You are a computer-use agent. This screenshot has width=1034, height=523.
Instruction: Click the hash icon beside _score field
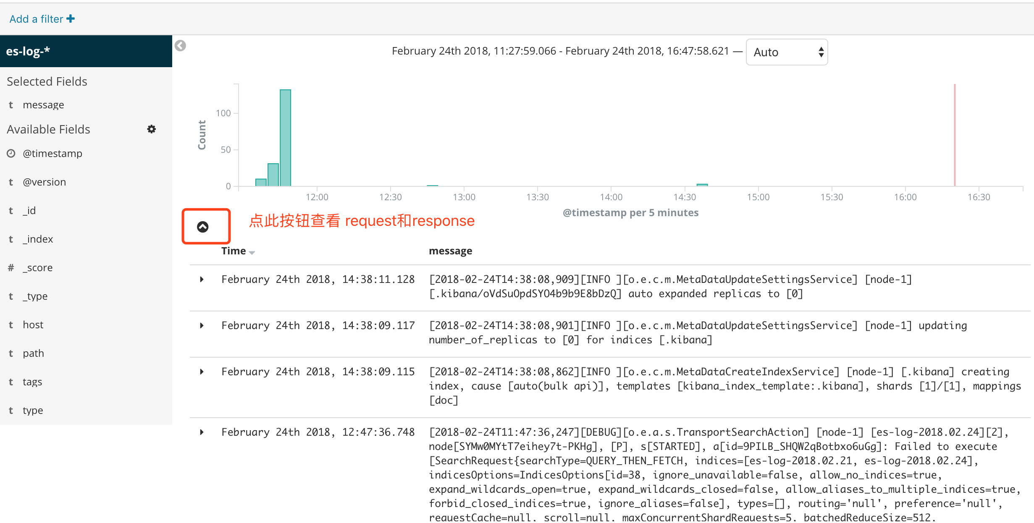(x=11, y=267)
